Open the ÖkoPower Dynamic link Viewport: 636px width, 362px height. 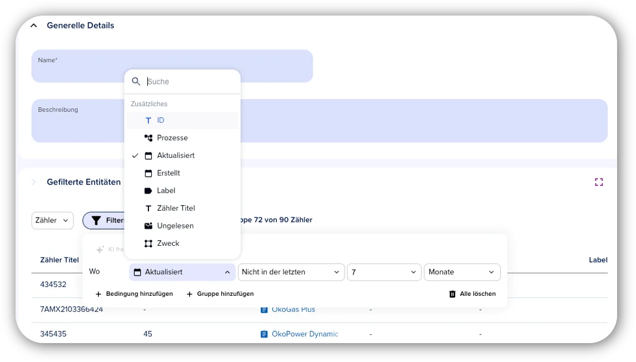[x=305, y=334]
